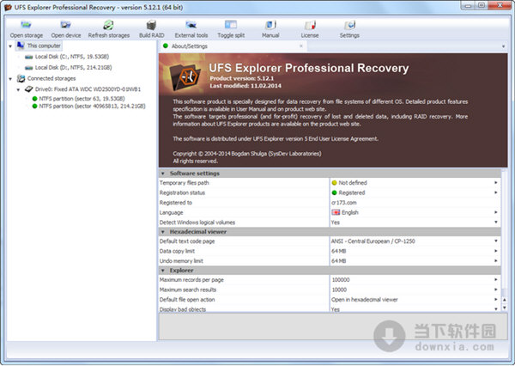515x366 pixels.
Task: Close the UFS Explorer window
Action: point(500,6)
